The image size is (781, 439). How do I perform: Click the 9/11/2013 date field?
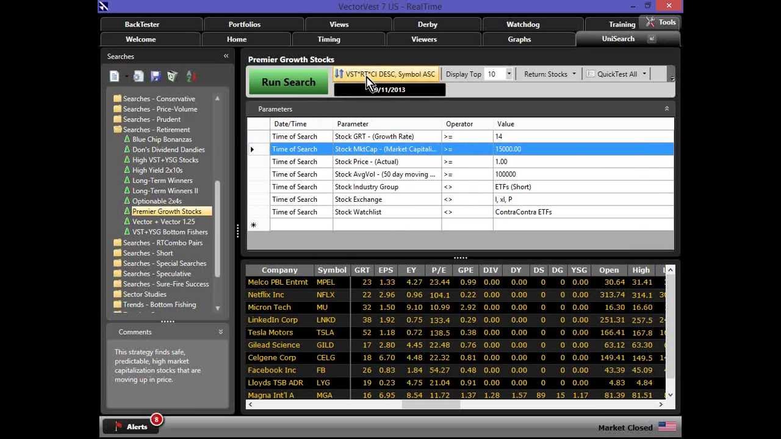click(390, 90)
